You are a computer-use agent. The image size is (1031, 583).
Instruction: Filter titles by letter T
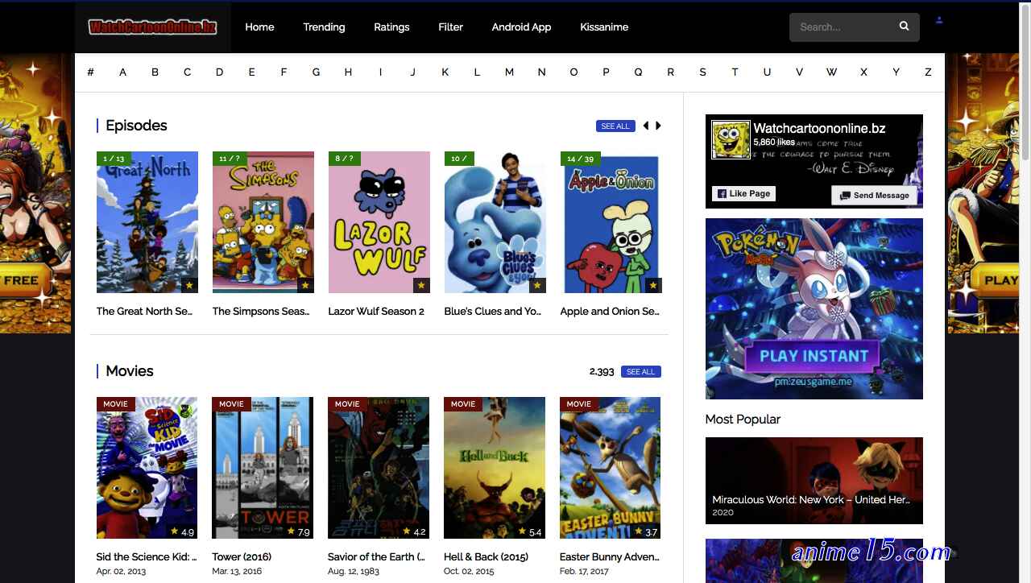[x=735, y=72]
